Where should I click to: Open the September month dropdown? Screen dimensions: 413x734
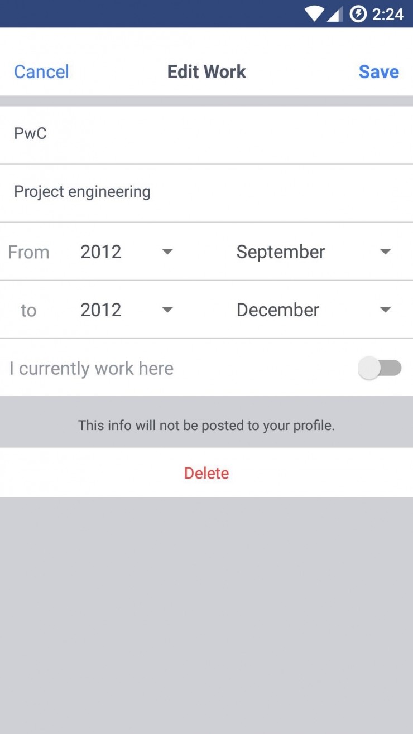point(313,252)
